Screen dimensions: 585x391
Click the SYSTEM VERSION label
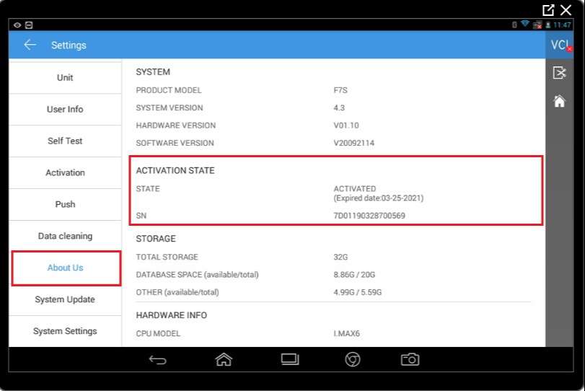(x=170, y=107)
